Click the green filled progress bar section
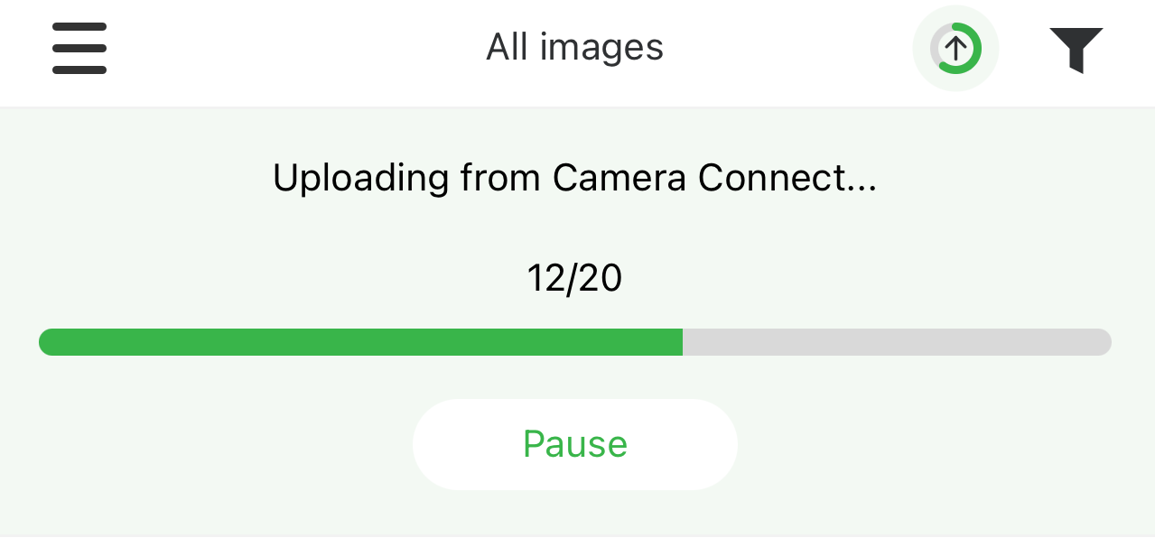 point(361,342)
